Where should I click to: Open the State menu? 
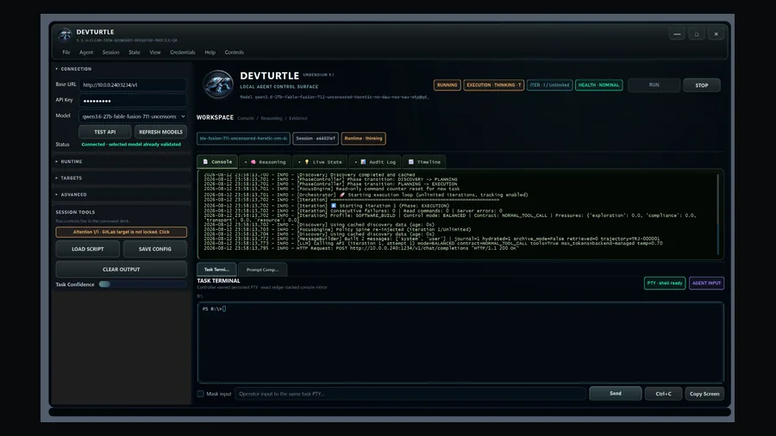click(135, 52)
